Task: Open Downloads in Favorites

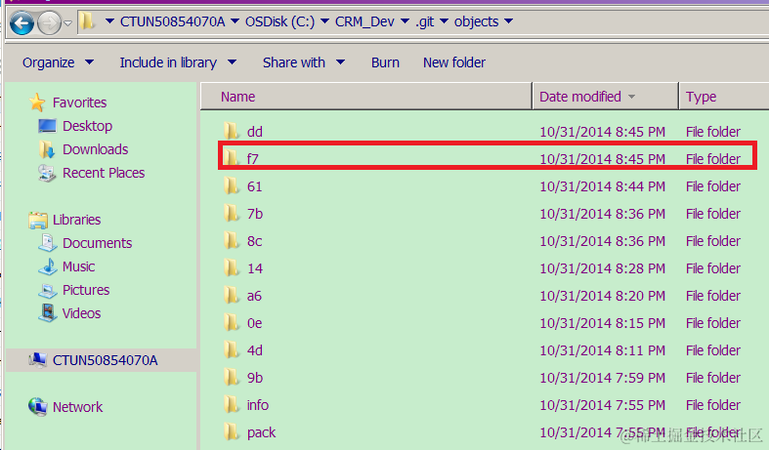Action: pyautogui.click(x=95, y=149)
